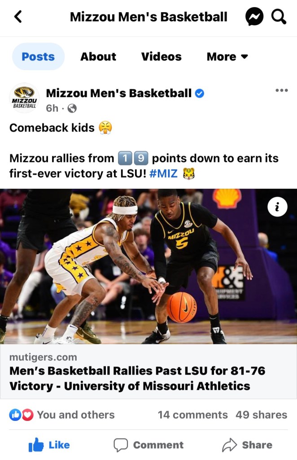Select the Posts tab

[38, 57]
